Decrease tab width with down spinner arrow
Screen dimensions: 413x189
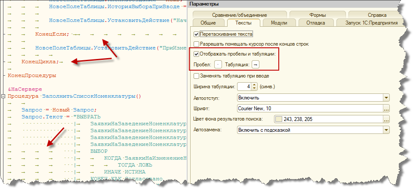pos(254,88)
